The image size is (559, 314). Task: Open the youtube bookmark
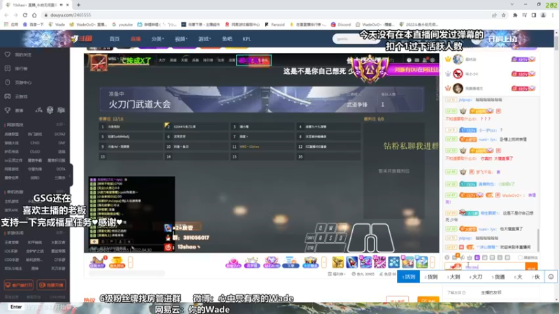coord(122,24)
